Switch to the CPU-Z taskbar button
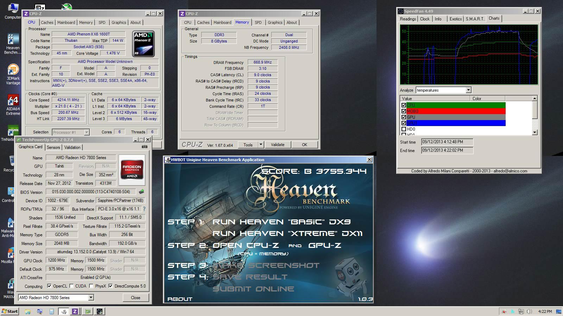The image size is (563, 316). tap(75, 311)
